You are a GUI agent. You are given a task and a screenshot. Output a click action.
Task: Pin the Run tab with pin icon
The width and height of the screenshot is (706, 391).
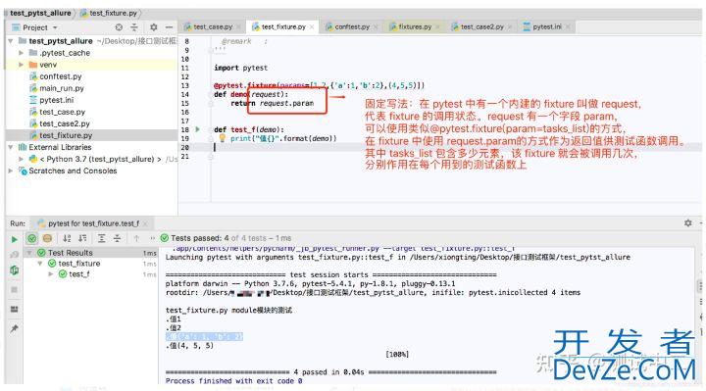click(x=15, y=328)
